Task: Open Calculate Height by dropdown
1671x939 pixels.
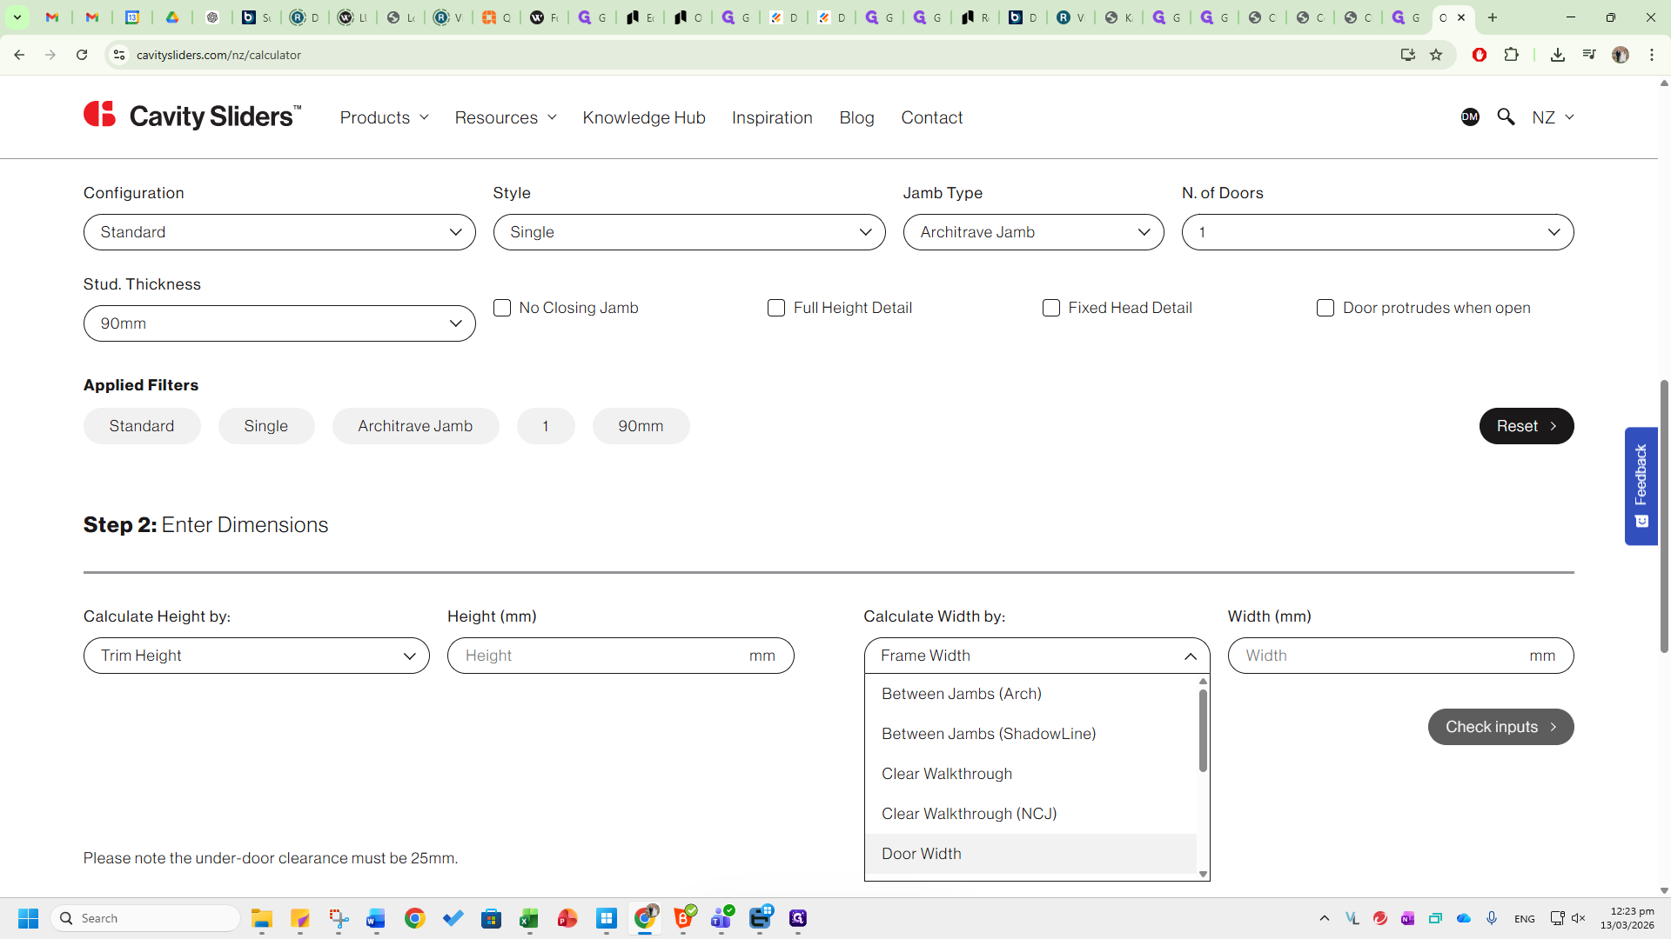Action: (x=256, y=656)
